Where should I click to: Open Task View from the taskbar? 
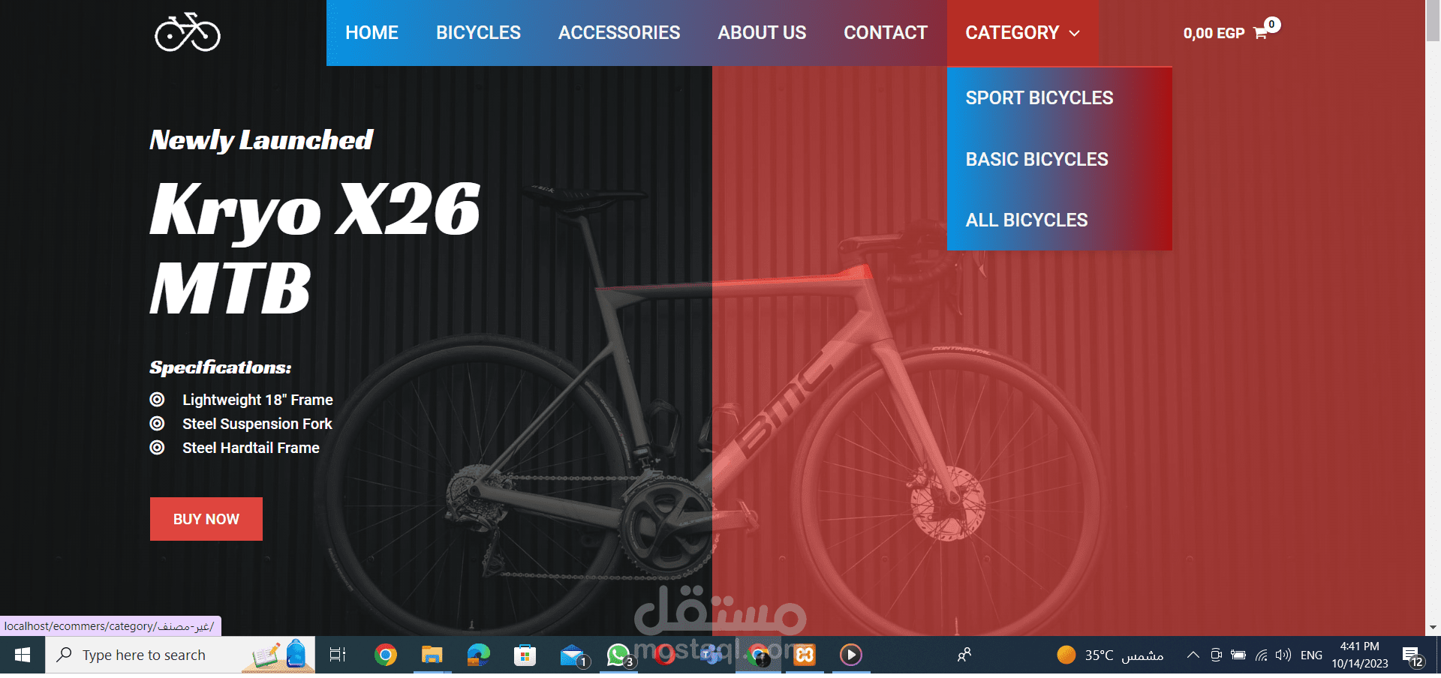(x=338, y=655)
